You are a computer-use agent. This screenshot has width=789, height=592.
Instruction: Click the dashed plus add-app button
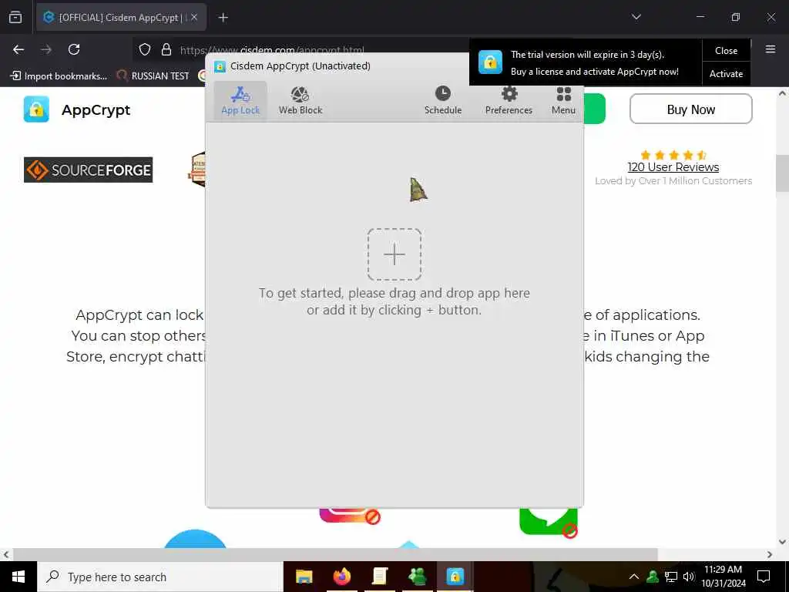coord(394,254)
